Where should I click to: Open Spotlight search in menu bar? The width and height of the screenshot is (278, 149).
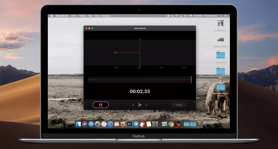221,16
